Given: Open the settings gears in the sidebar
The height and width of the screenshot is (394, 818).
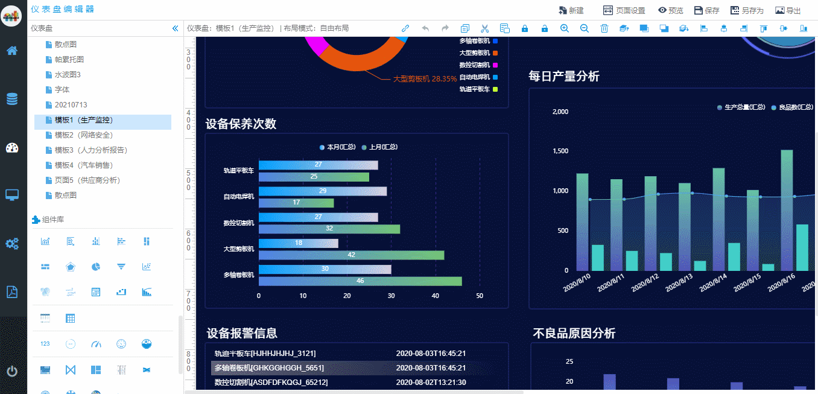Looking at the screenshot, I should (x=12, y=244).
